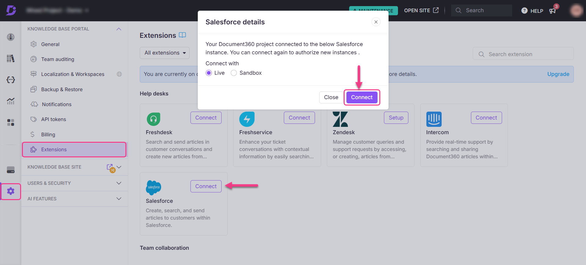The image size is (586, 265).
Task: Click Setup on the Zendesk card
Action: coord(396,118)
